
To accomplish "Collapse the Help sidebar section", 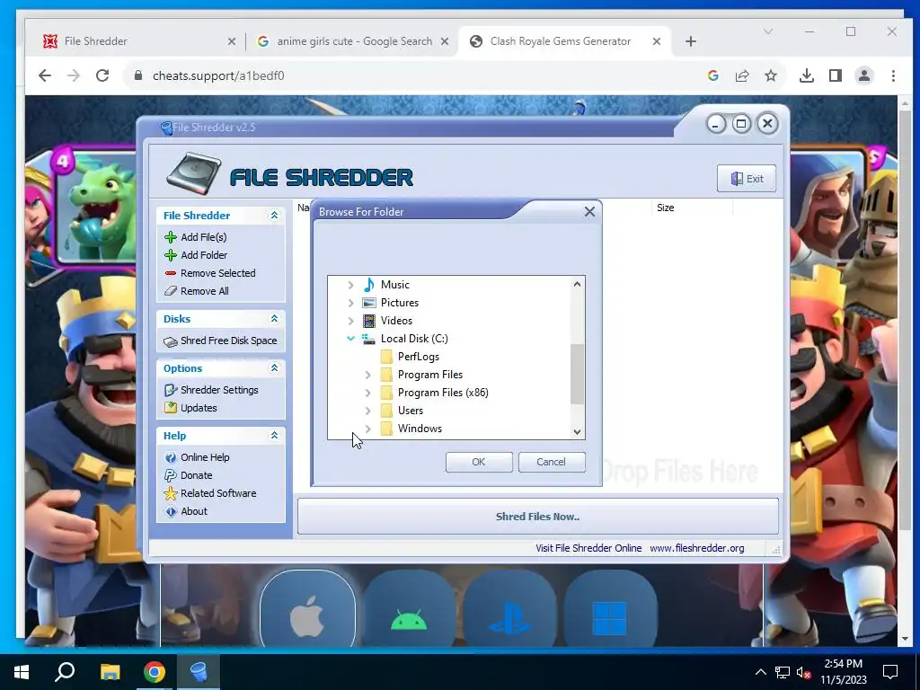I will click(x=274, y=436).
